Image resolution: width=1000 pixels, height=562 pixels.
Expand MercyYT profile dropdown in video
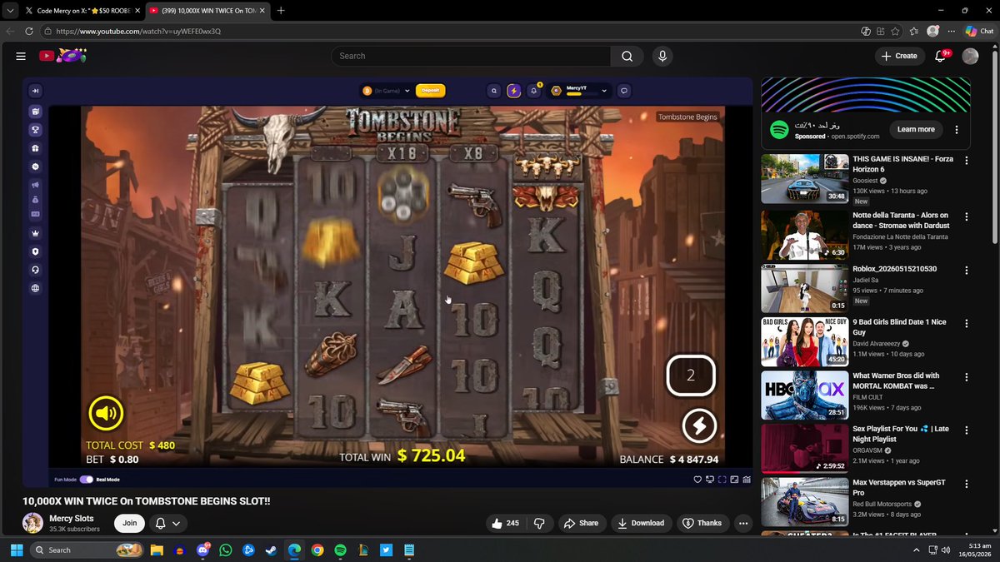(x=604, y=91)
